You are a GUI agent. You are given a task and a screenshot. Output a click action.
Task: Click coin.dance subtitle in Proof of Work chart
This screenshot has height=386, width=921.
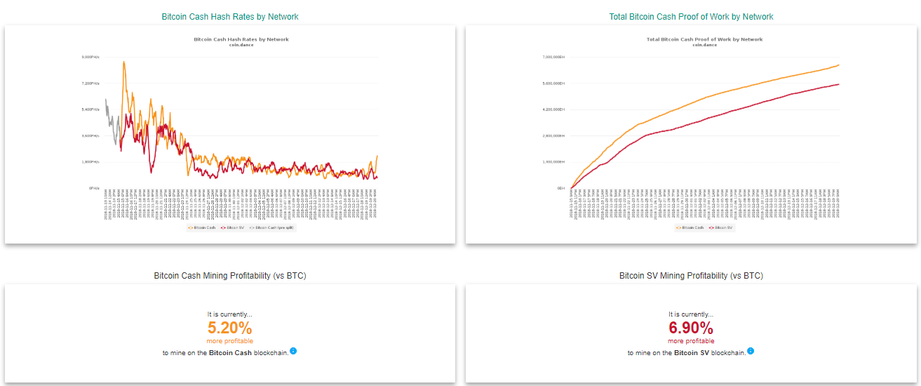point(704,45)
